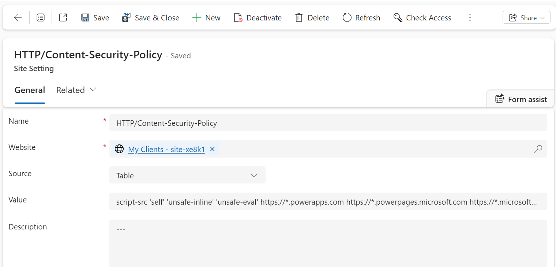556x267 pixels.
Task: Click Save & Close
Action: [x=151, y=18]
